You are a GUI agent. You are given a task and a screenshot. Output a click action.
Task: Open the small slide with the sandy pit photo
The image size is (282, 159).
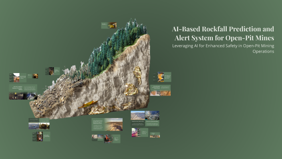click(x=155, y=135)
